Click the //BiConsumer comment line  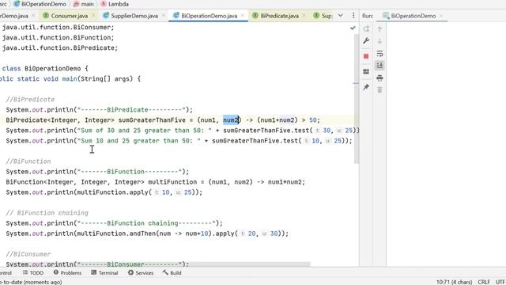coord(28,254)
